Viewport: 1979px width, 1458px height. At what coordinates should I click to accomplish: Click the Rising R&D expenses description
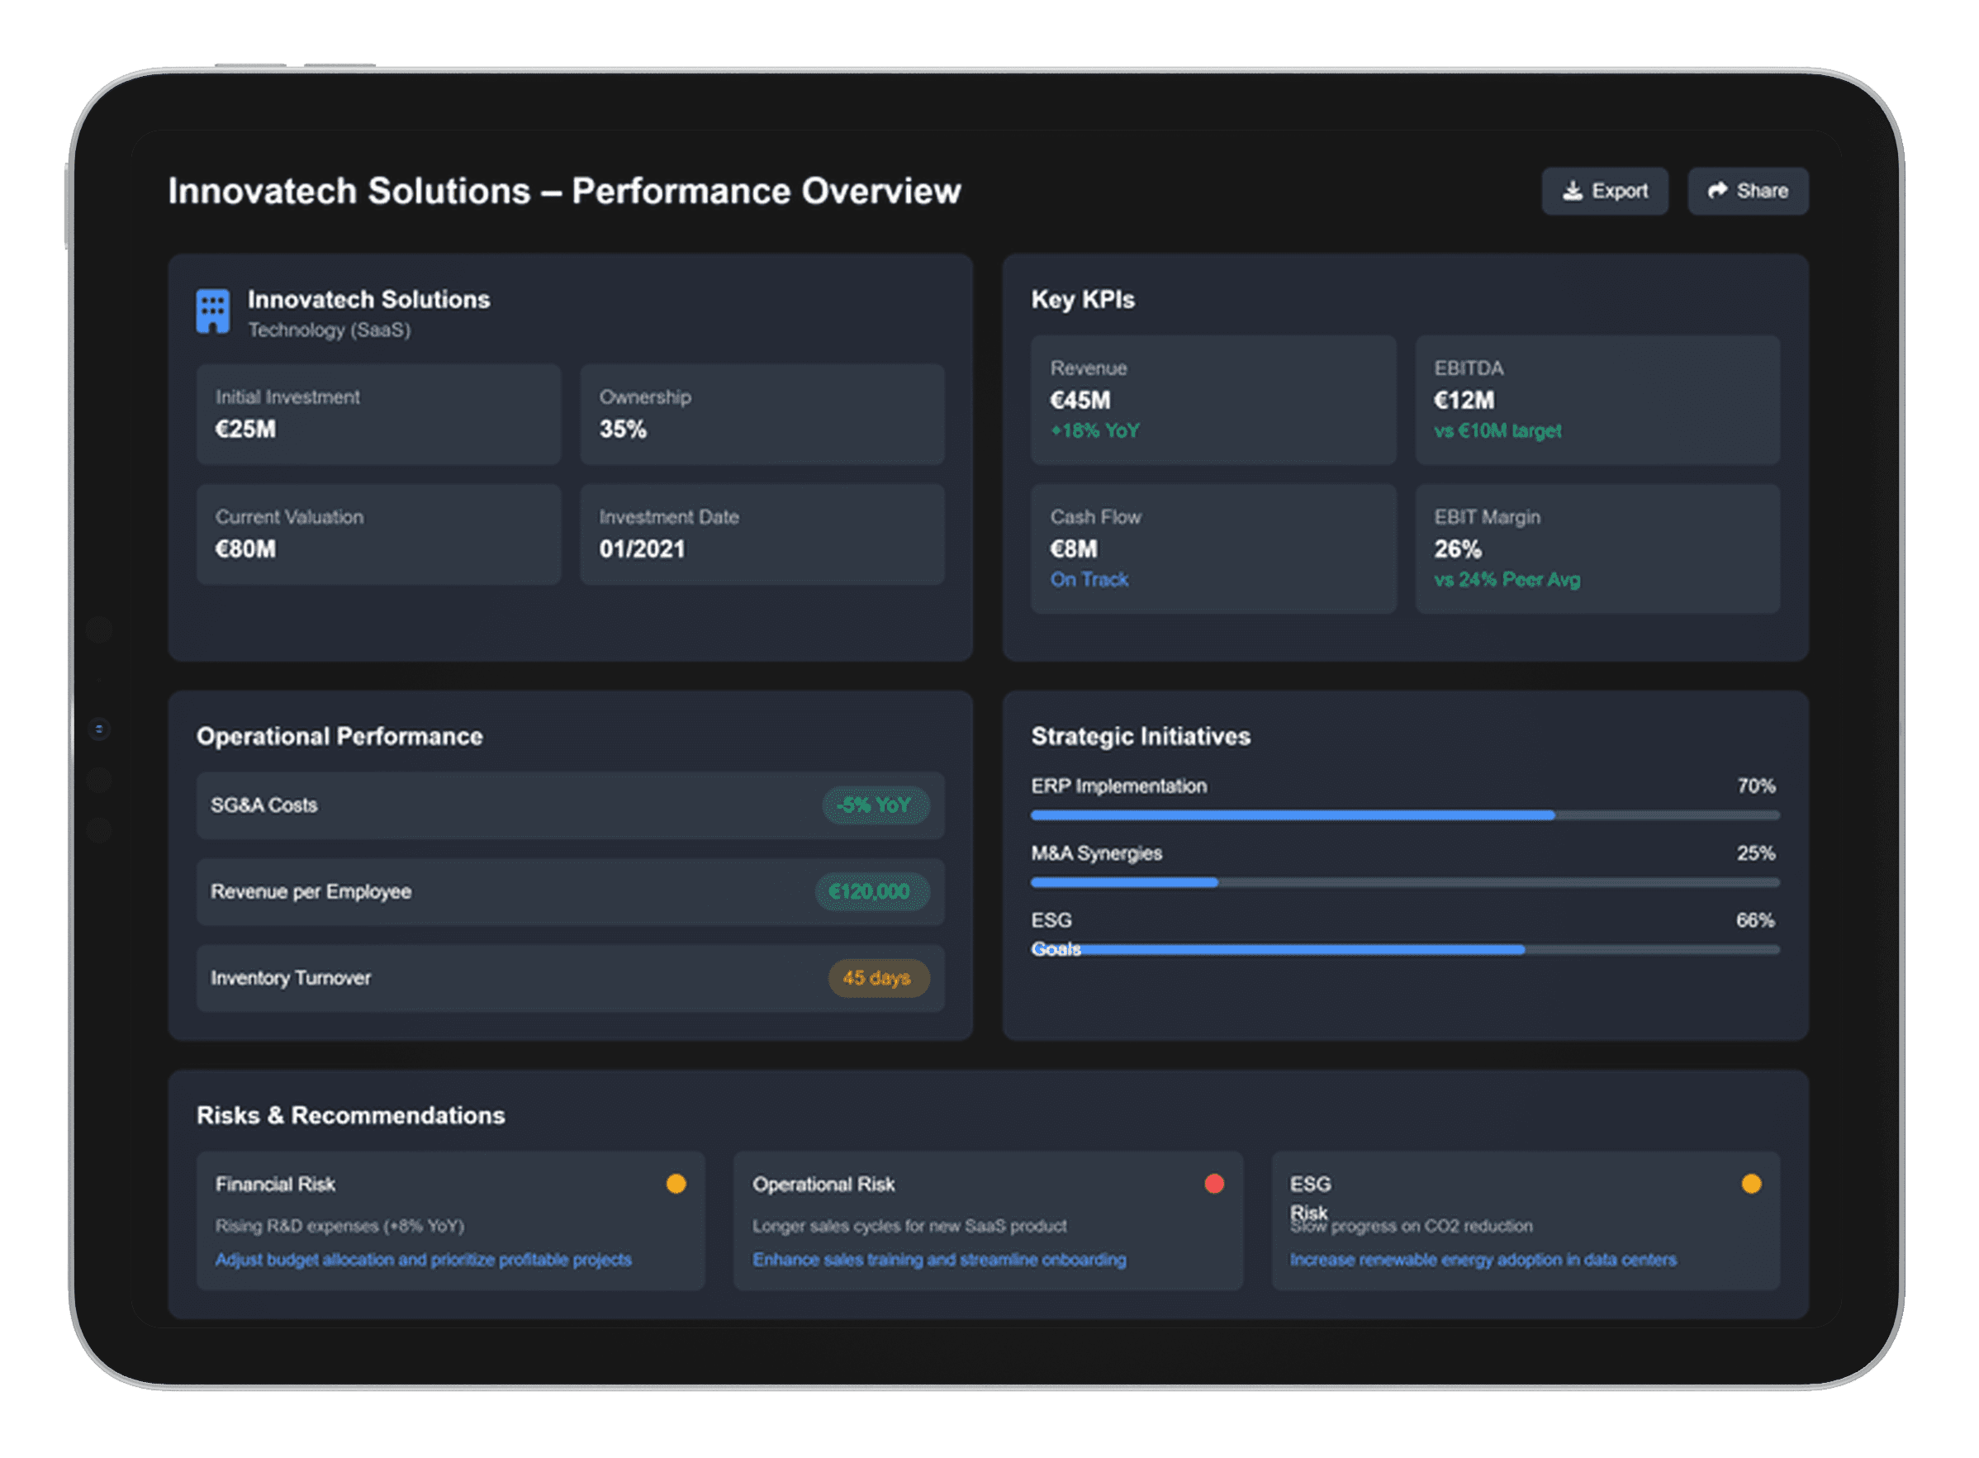point(339,1226)
